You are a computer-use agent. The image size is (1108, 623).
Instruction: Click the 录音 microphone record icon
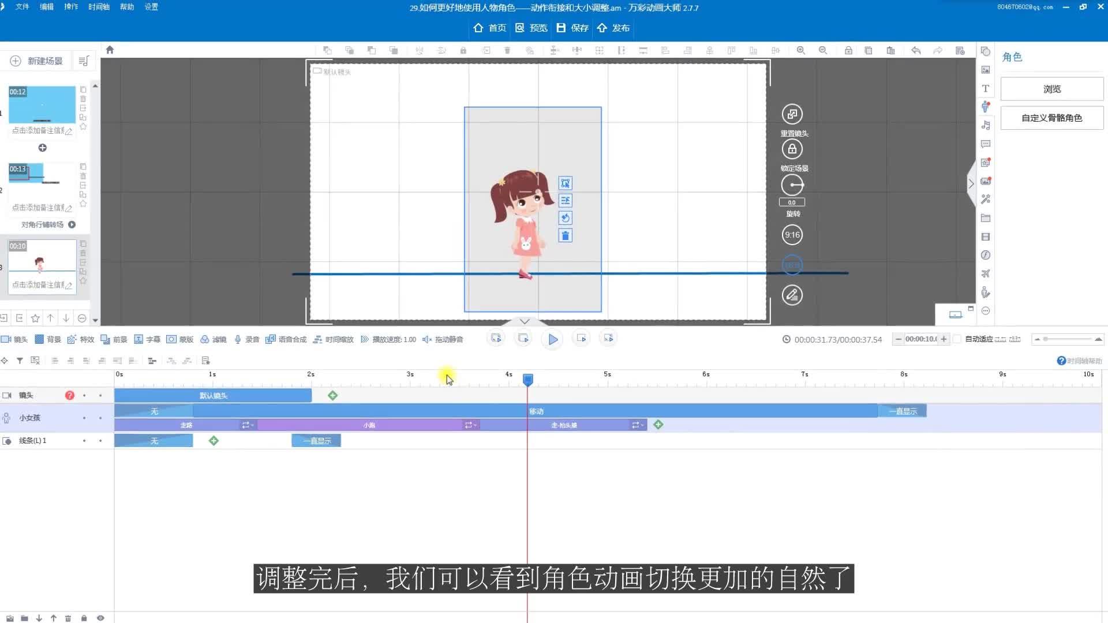click(x=238, y=339)
